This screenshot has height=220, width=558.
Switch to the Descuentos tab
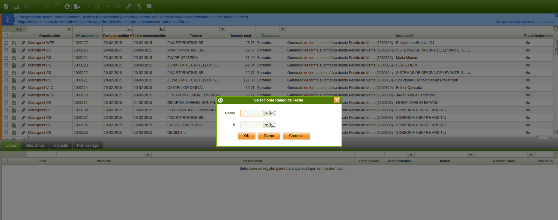[x=35, y=145]
